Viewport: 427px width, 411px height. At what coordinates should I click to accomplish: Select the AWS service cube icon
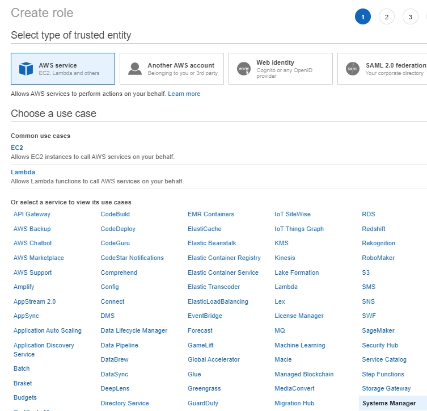point(26,69)
